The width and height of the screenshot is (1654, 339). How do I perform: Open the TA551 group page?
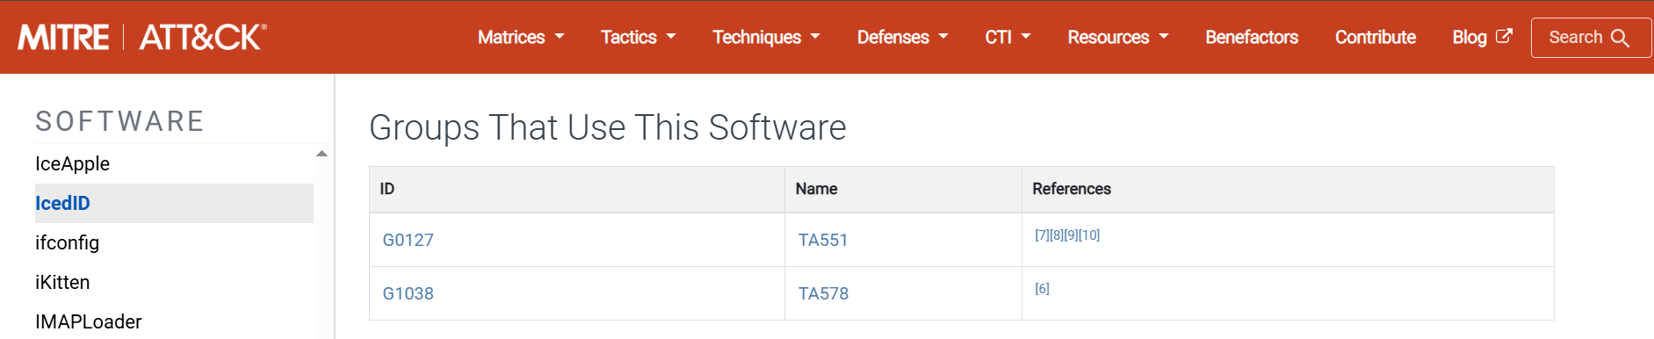click(823, 240)
